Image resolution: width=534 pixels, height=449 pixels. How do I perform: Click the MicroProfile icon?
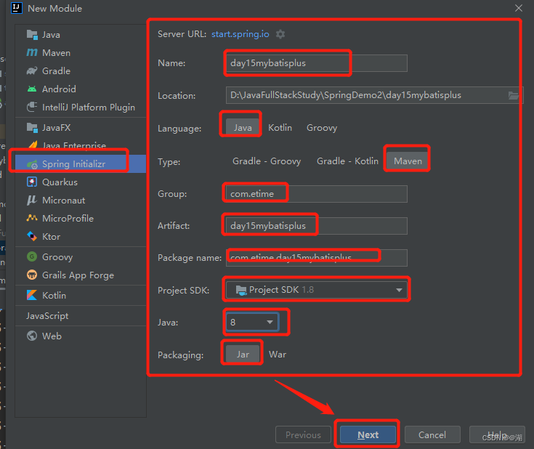(32, 218)
